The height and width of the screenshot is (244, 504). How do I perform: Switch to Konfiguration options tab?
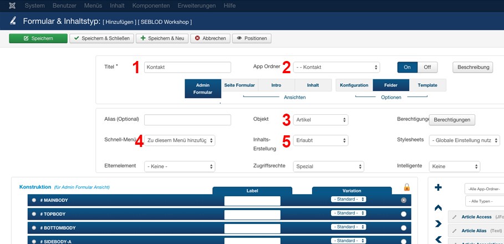(354, 85)
